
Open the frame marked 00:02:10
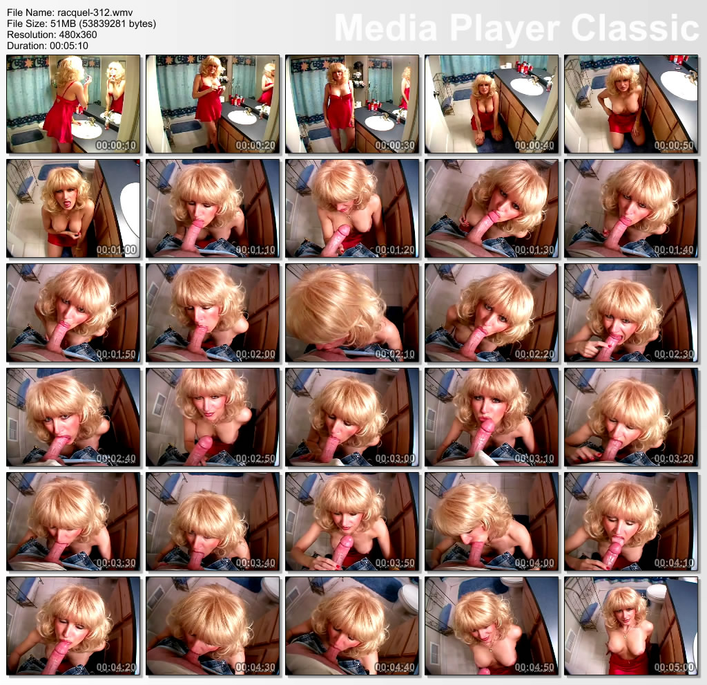tap(352, 312)
